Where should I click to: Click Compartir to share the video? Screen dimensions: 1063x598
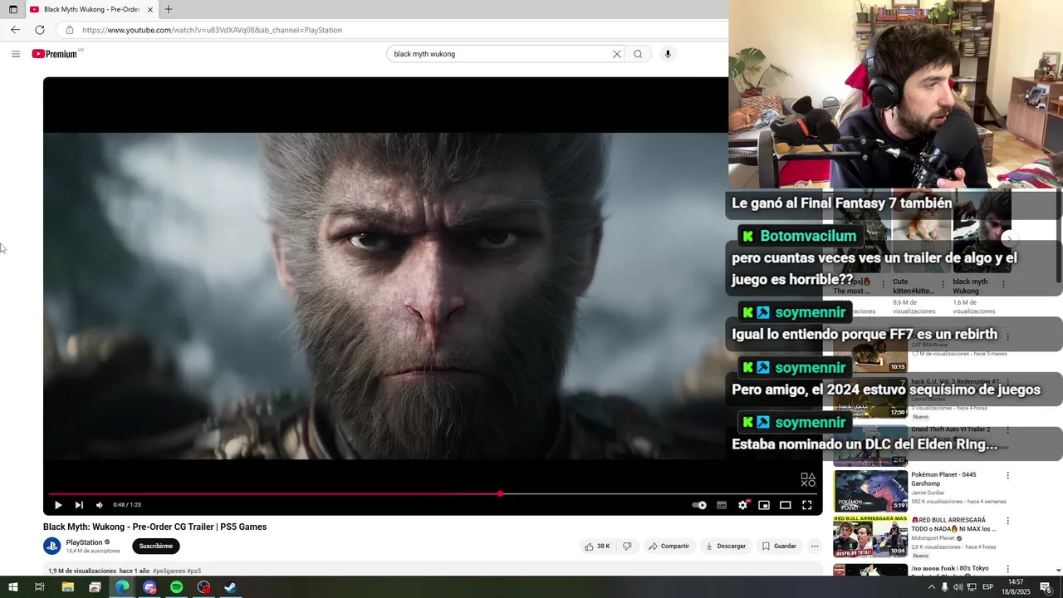669,547
